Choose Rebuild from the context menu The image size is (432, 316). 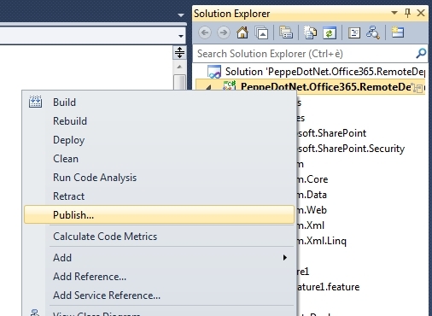click(159, 121)
